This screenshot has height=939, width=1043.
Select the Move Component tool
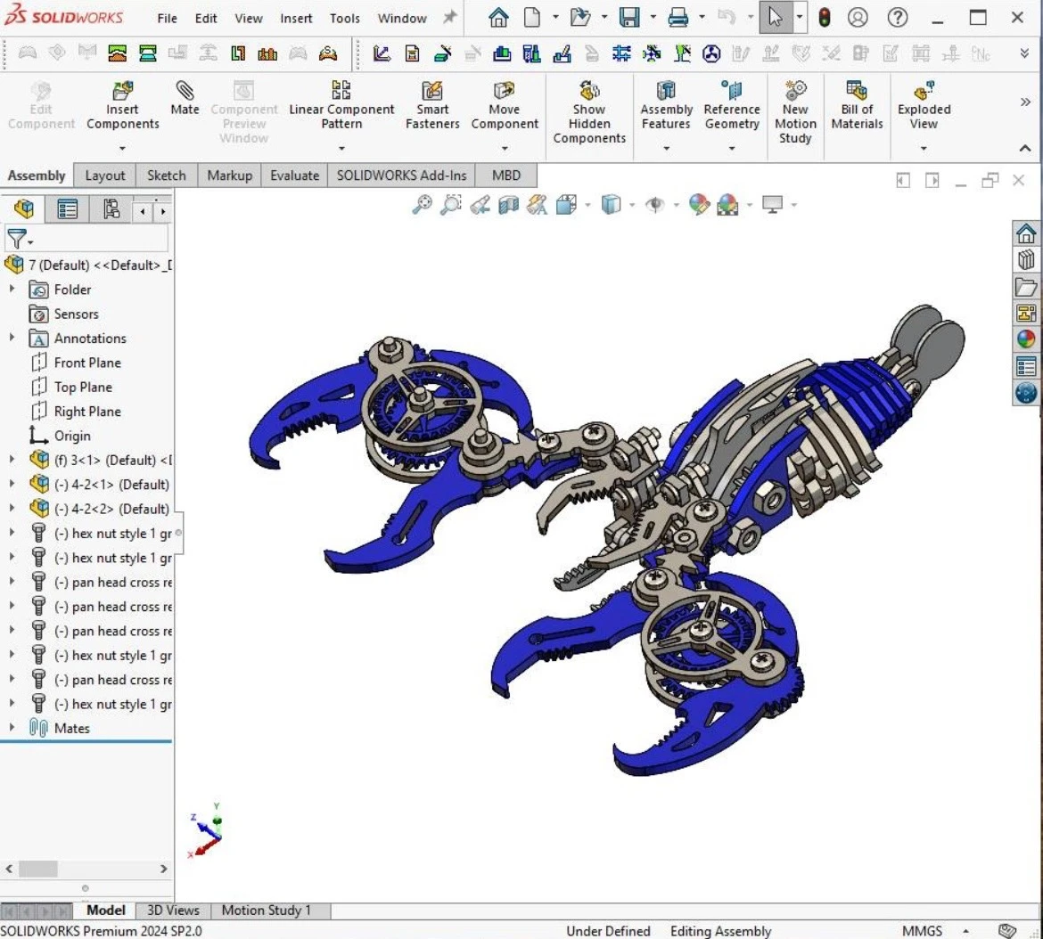505,92
